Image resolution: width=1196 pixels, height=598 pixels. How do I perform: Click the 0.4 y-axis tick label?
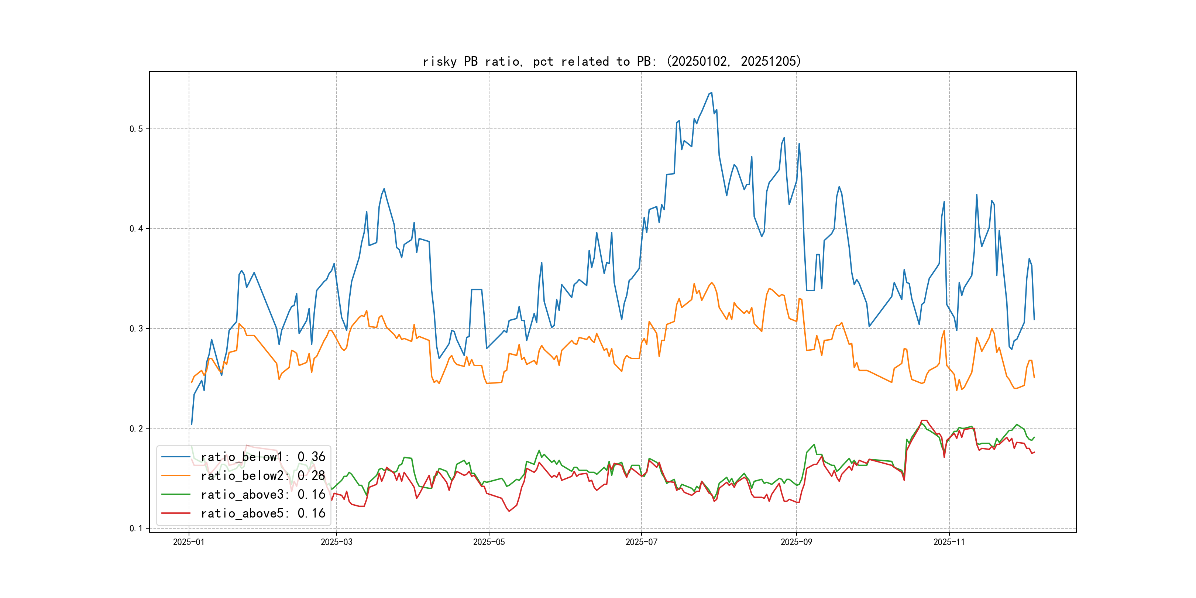click(x=136, y=228)
